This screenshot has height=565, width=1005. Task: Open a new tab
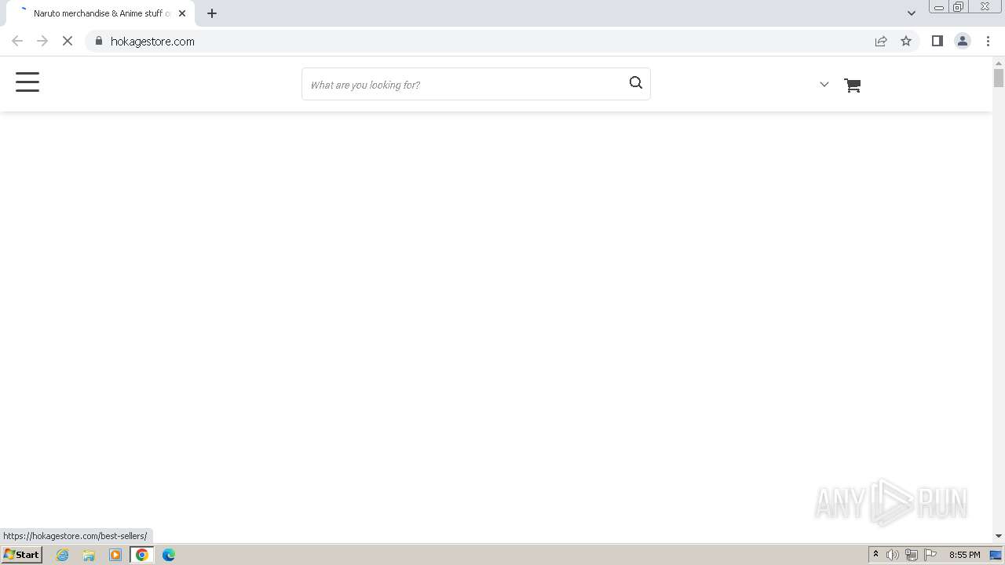pos(212,13)
